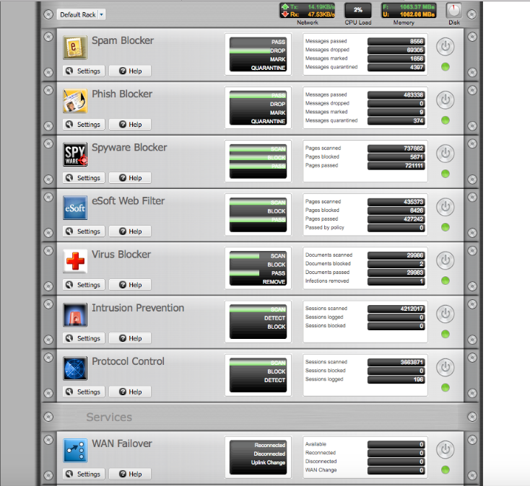This screenshot has width=530, height=486.
Task: Click the WAN Failover network icon
Action: point(75,451)
